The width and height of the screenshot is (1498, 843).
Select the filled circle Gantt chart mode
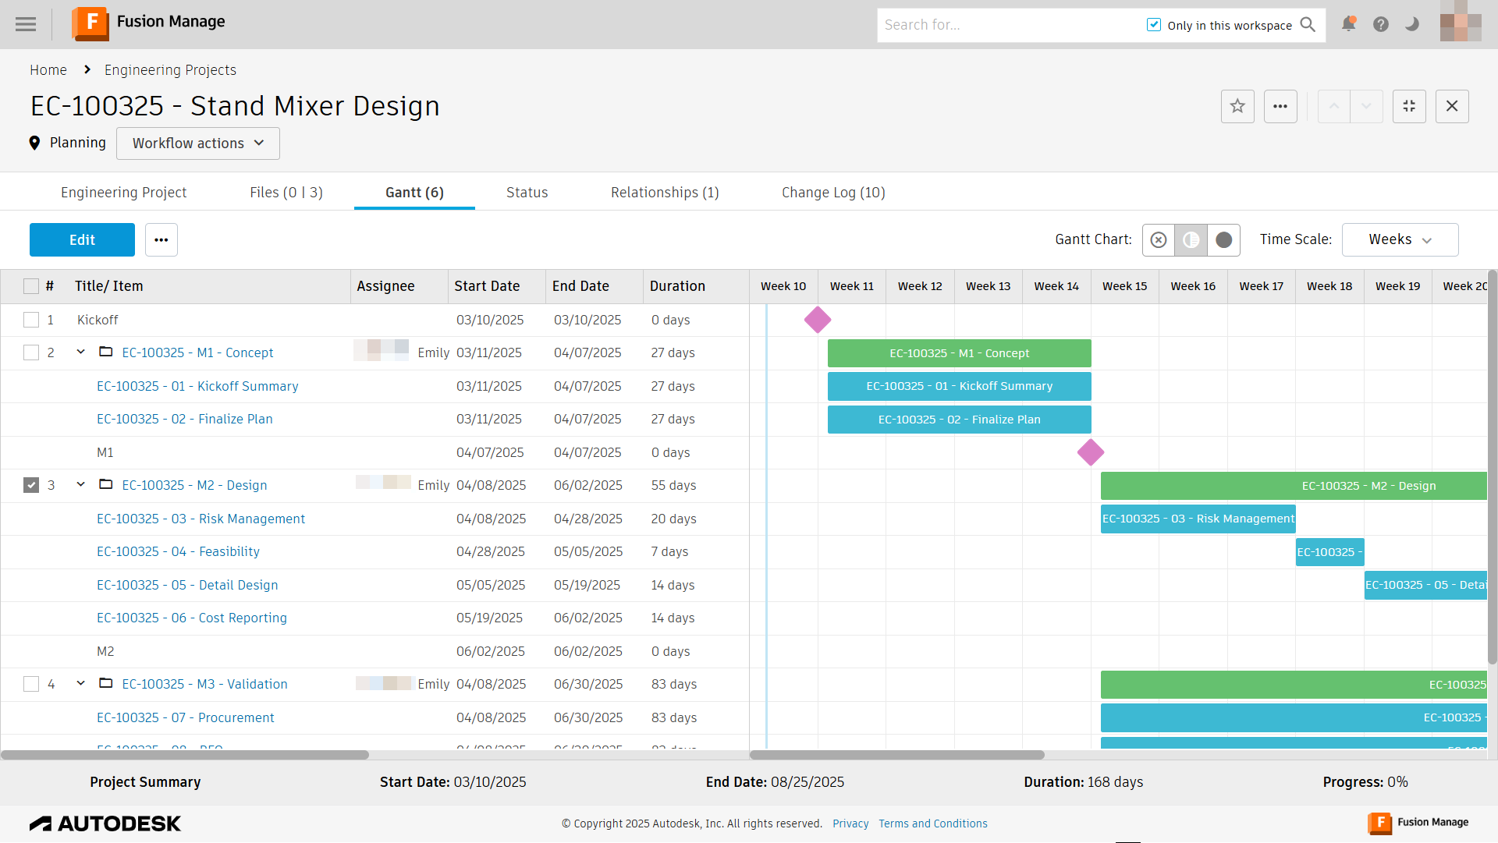click(1223, 240)
